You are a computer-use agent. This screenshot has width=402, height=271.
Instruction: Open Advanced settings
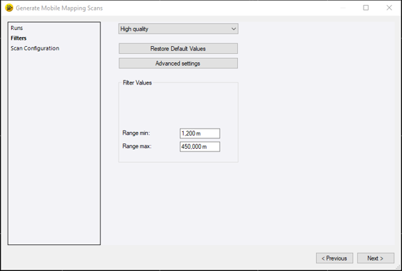[178, 64]
